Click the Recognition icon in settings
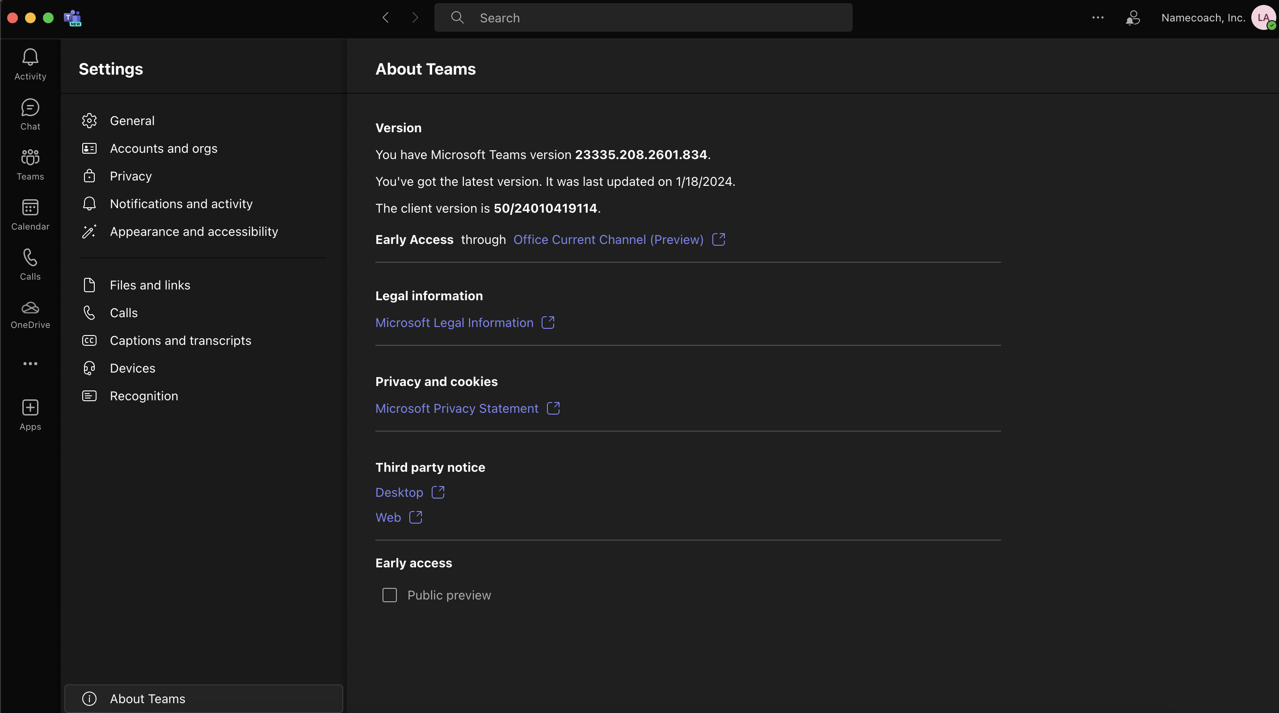Viewport: 1279px width, 713px height. coord(89,396)
